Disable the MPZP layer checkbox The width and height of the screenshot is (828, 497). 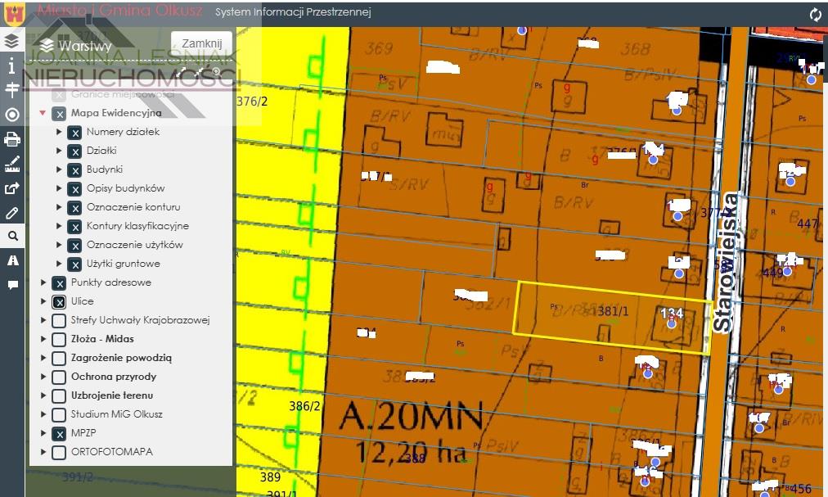click(x=59, y=433)
